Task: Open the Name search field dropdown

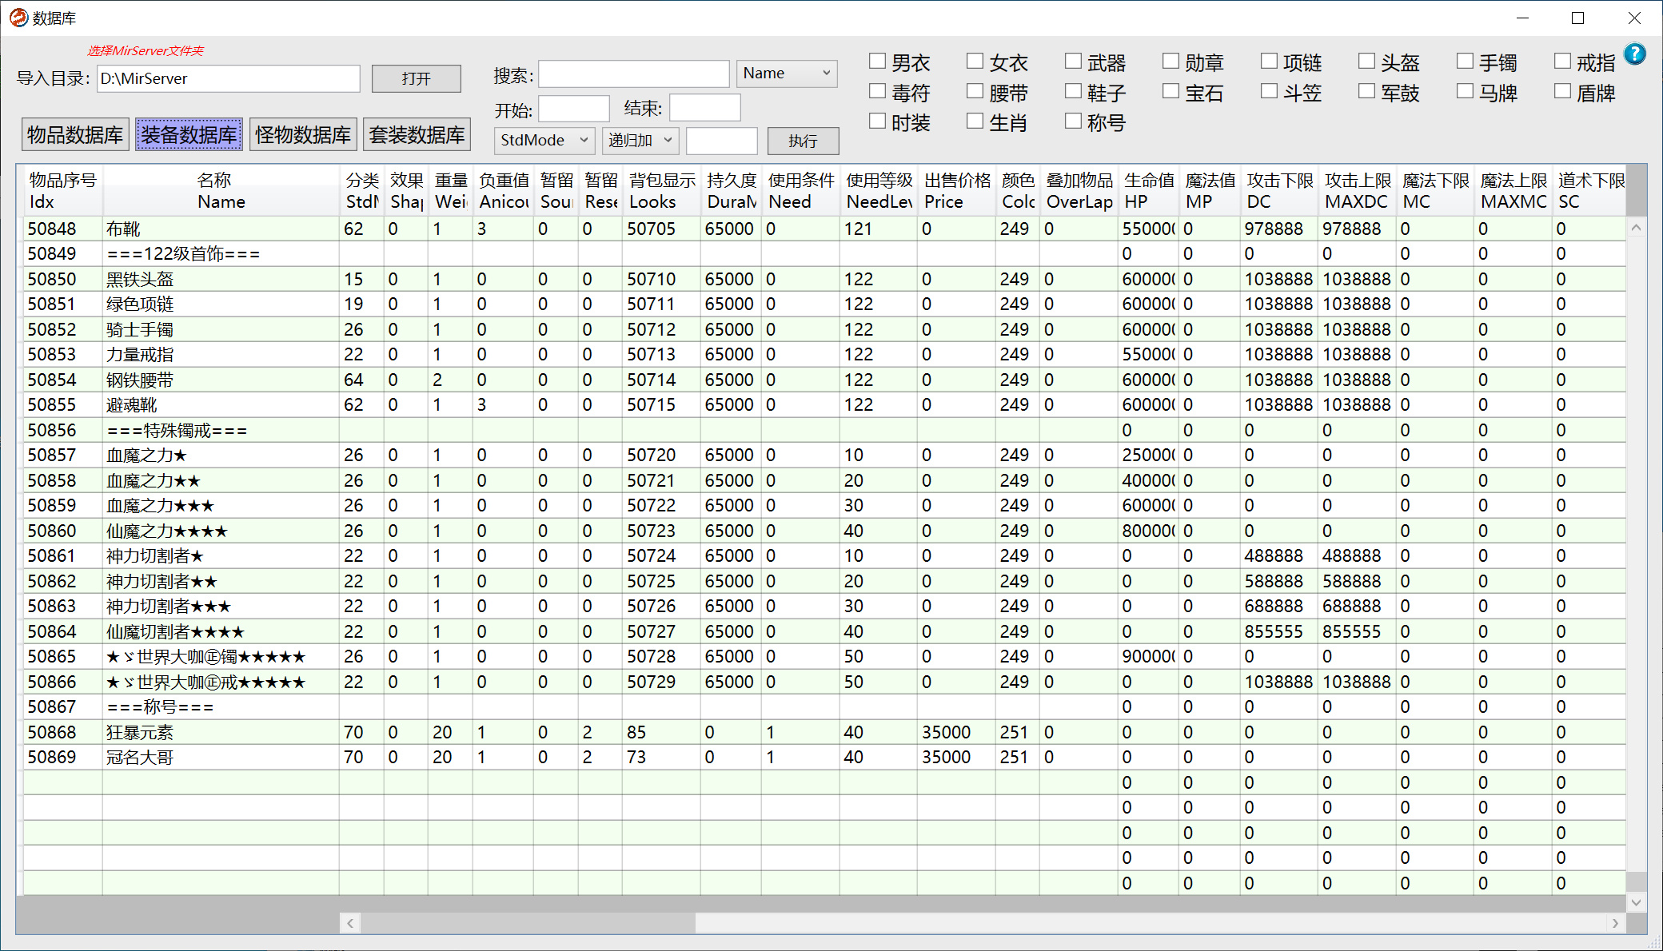Action: (x=787, y=74)
